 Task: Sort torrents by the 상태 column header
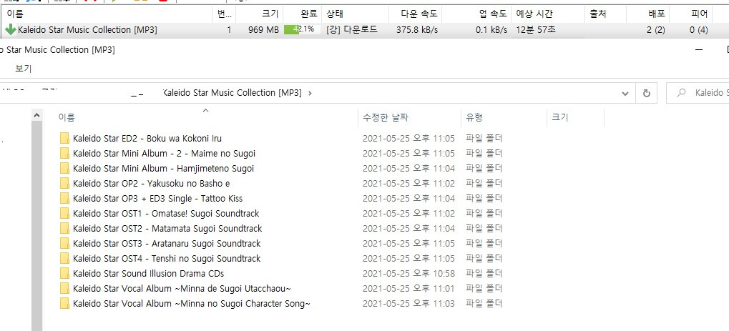[335, 14]
